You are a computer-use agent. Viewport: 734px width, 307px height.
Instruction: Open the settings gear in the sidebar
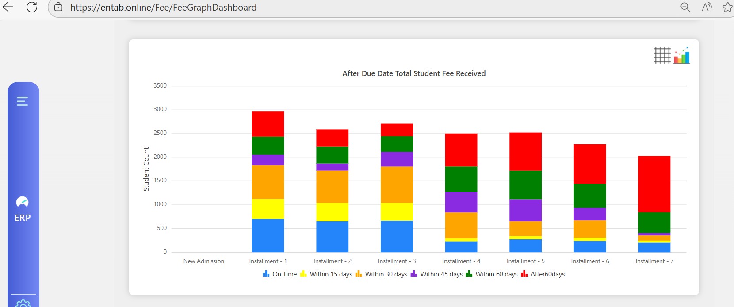pos(23,304)
